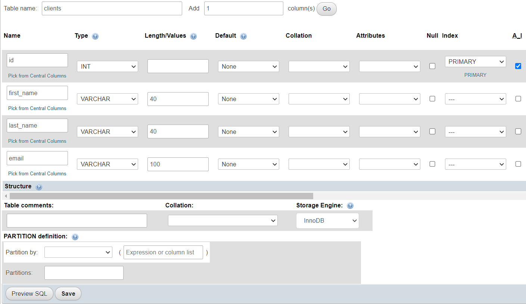This screenshot has height=304, width=526.
Task: Focus the first_name column name field
Action: click(37, 93)
